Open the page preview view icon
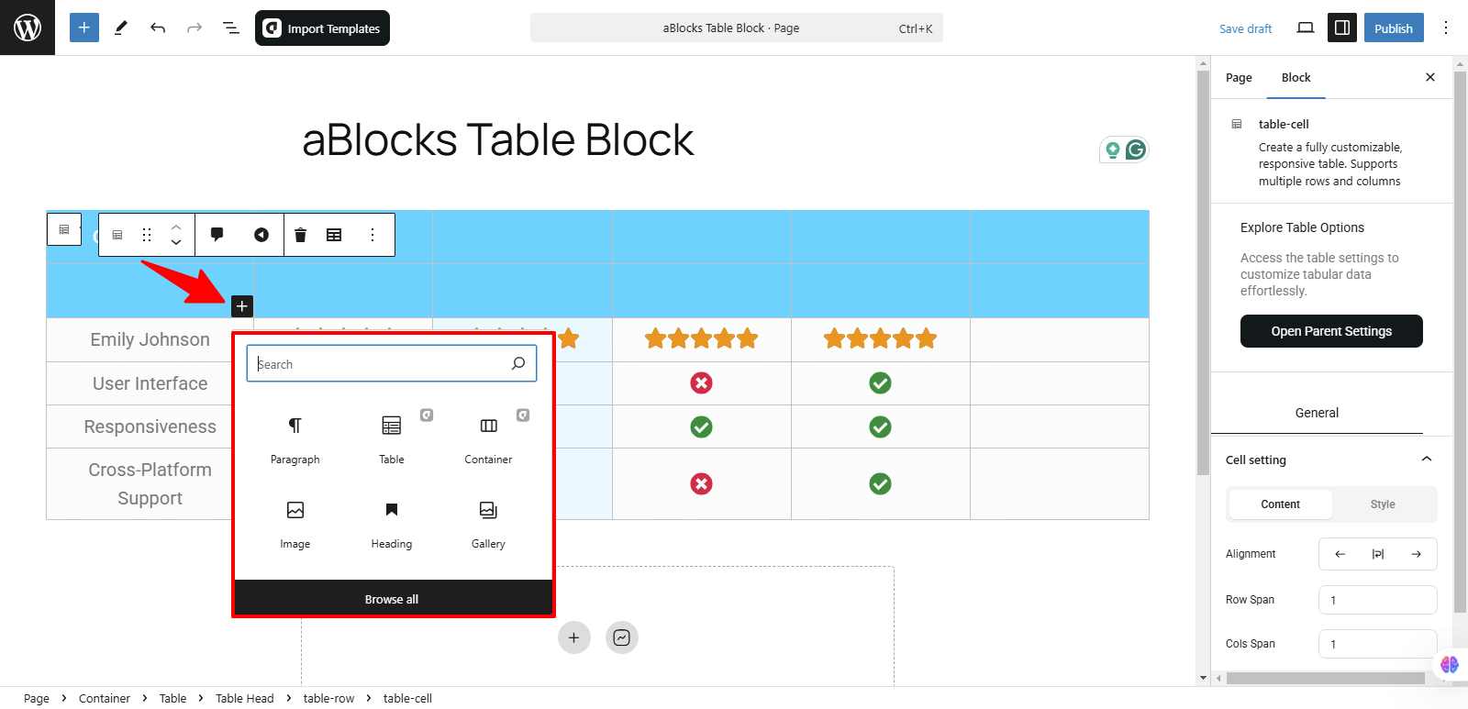Image resolution: width=1468 pixels, height=709 pixels. [x=1306, y=28]
